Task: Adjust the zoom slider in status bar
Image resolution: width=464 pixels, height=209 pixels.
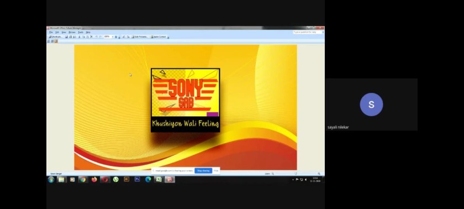Action: [x=296, y=174]
